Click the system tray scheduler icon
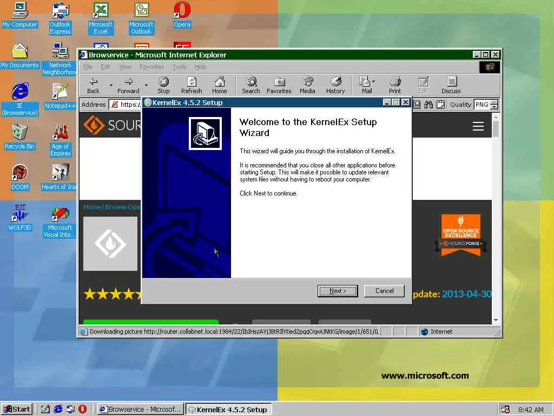The height and width of the screenshot is (416, 554). (x=505, y=409)
